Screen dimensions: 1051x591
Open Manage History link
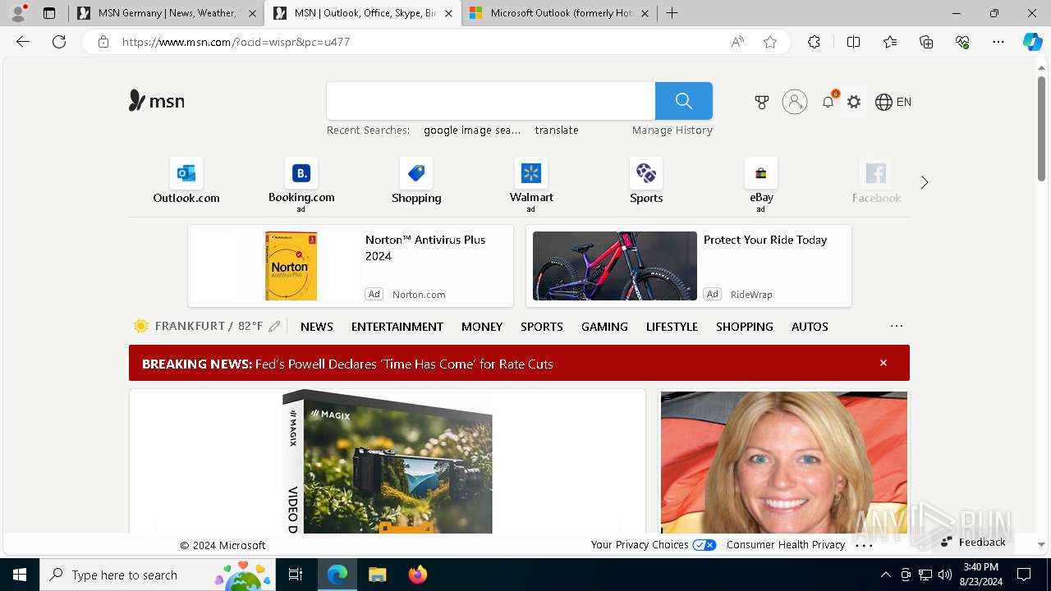(672, 130)
